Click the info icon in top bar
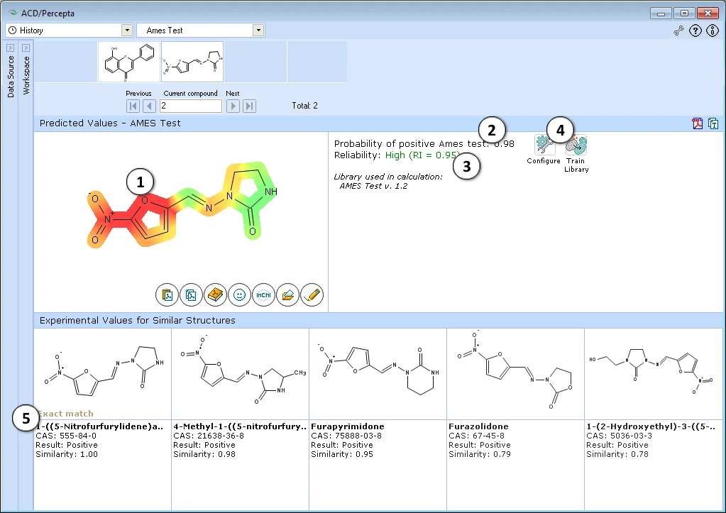 pyautogui.click(x=712, y=31)
